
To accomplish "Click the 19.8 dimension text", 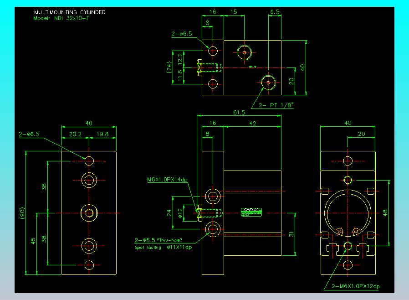I will click(x=102, y=134).
